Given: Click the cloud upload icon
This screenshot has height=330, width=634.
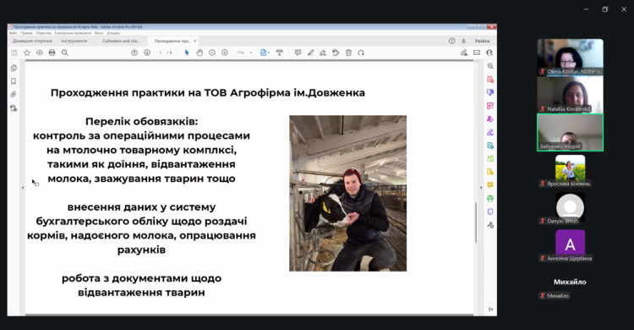Looking at the screenshot, I should coord(39,52).
